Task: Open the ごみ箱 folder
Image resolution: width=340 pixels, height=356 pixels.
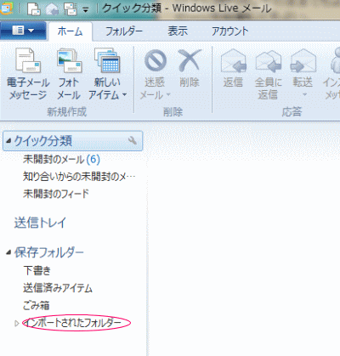Action: pyautogui.click(x=37, y=306)
